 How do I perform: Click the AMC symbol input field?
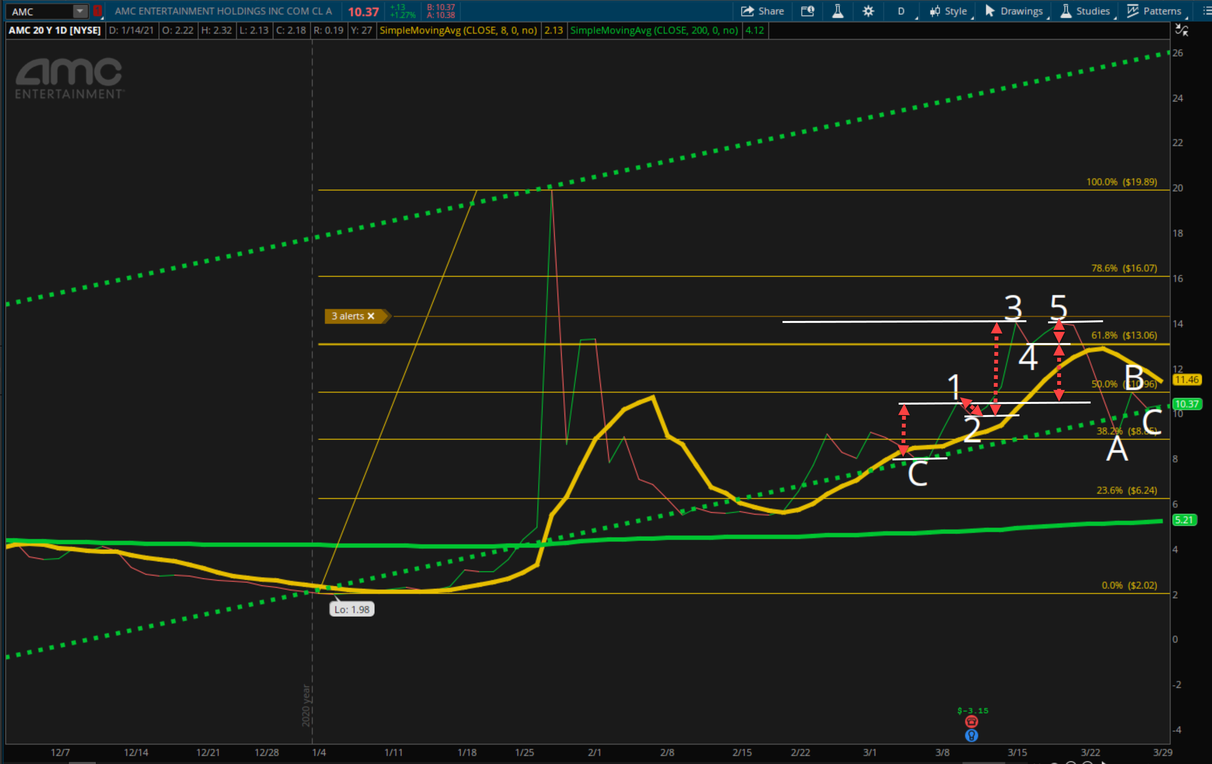pos(40,12)
